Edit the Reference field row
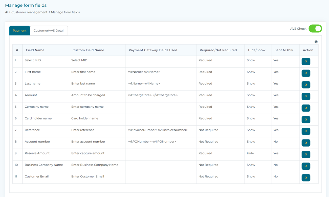Screen dimensions: 329x197 306,131
